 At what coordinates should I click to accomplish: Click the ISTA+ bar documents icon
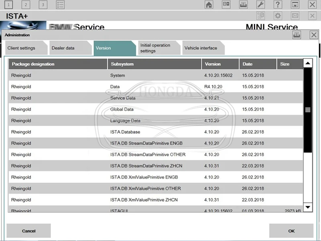pyautogui.click(x=260, y=16)
